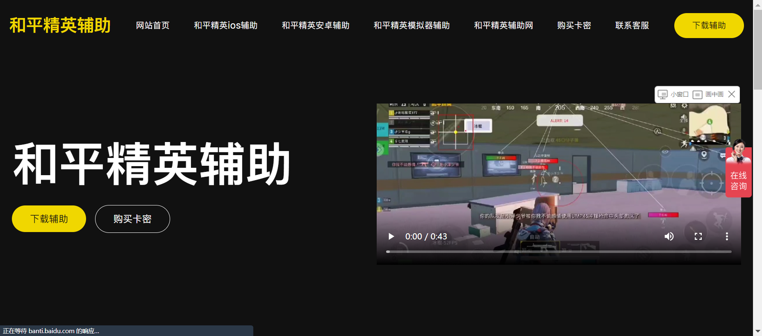762x336 pixels.
Task: Close the floating video toolbar
Action: pyautogui.click(x=732, y=95)
